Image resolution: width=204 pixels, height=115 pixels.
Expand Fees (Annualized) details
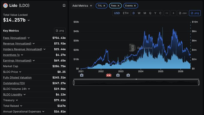tap(28, 38)
